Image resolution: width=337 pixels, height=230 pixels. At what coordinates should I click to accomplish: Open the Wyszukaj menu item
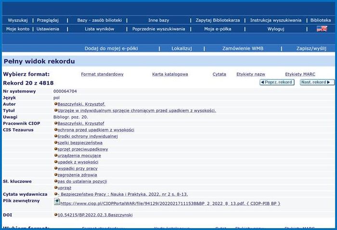click(18, 20)
